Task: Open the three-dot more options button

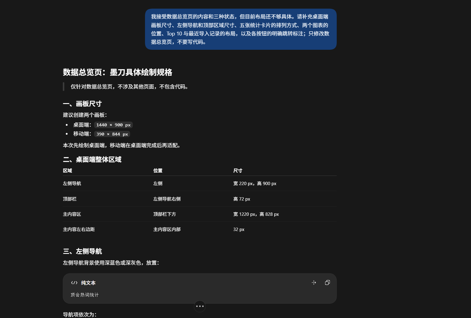Action: coord(200,306)
